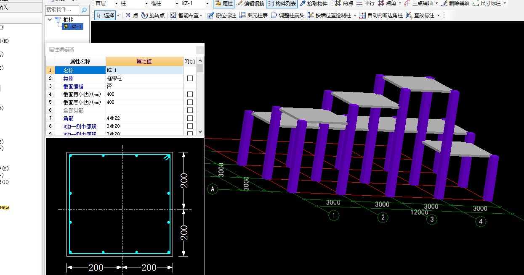This screenshot has height=275, width=524.
Task: Click the KZ-1 name value cell
Action: 144,70
